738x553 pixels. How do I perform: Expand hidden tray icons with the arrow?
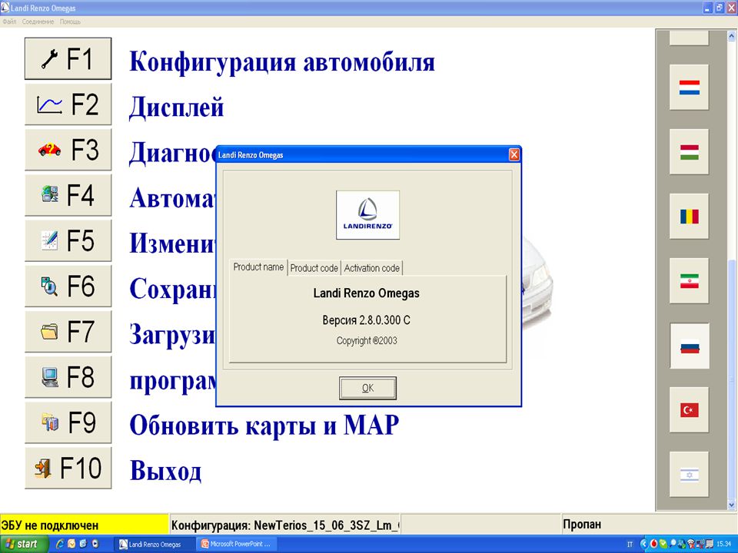click(x=643, y=545)
